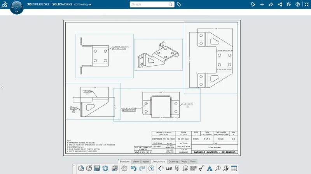
Task: Select the Surface Finish checkmark tool
Action: [x=201, y=169]
